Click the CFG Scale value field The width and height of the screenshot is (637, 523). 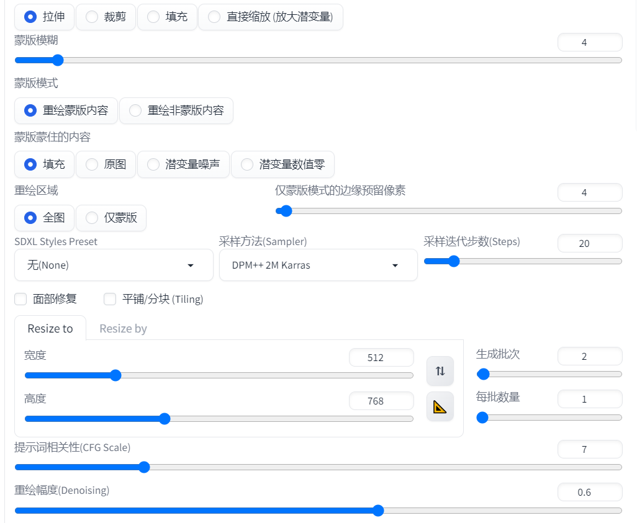click(x=590, y=449)
